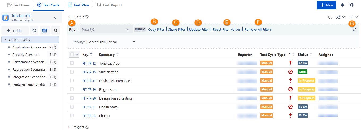Open the FIT-TR-19 key link

pyautogui.click(x=89, y=90)
